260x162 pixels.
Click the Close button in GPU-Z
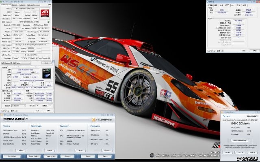(x=46, y=63)
